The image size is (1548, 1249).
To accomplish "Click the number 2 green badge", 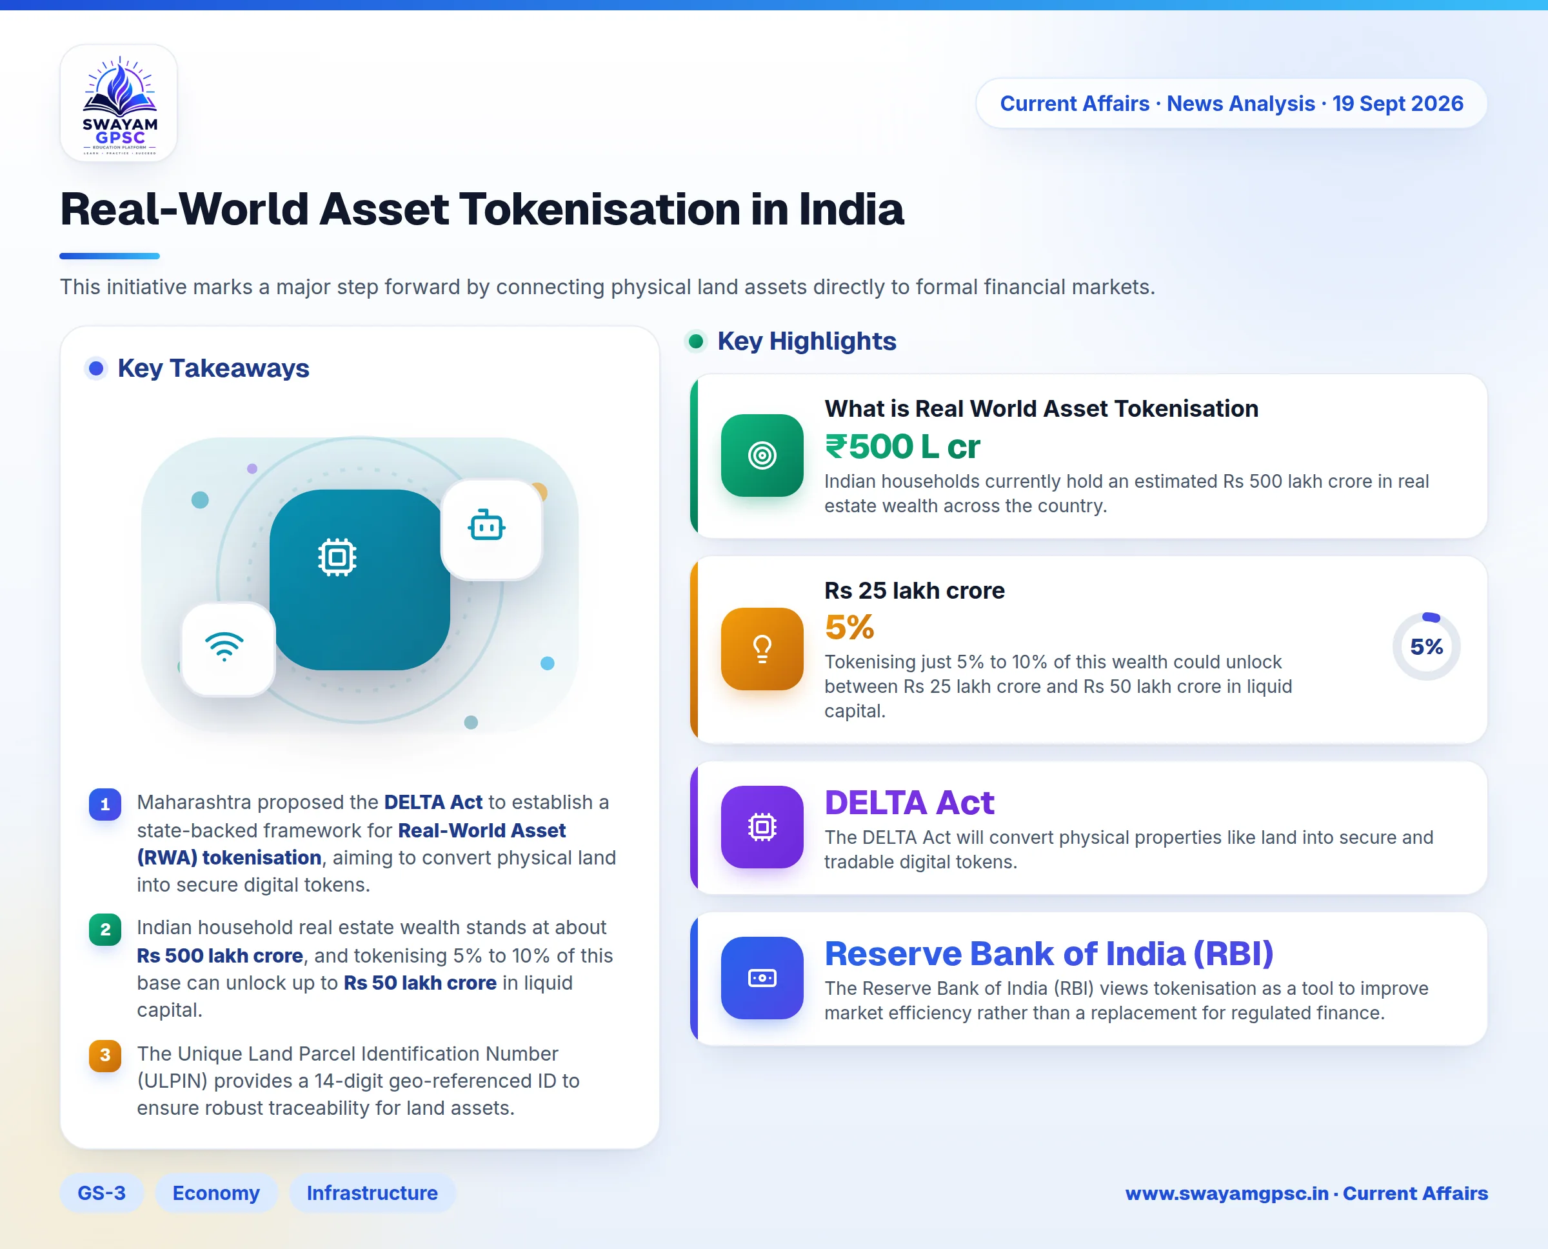I will [105, 930].
